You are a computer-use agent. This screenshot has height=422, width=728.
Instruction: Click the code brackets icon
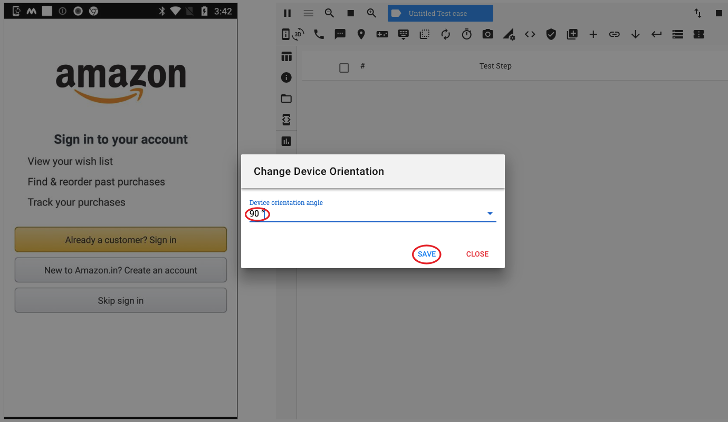pos(530,34)
